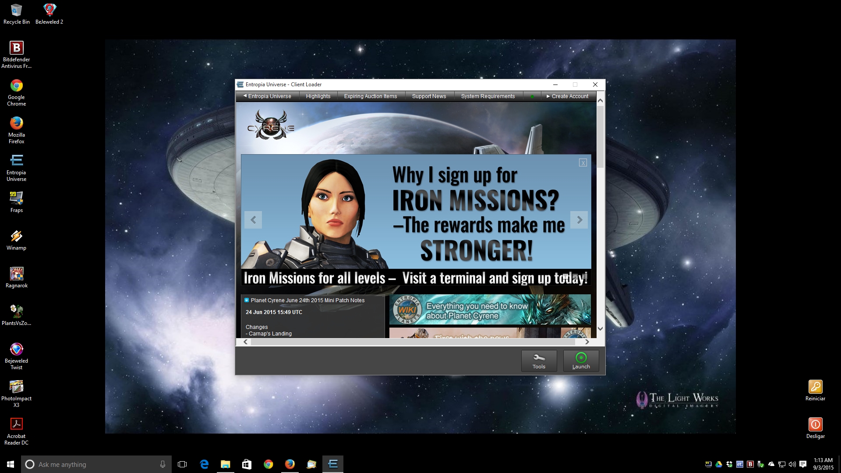Click the Planet Cyrene logo

tap(271, 125)
